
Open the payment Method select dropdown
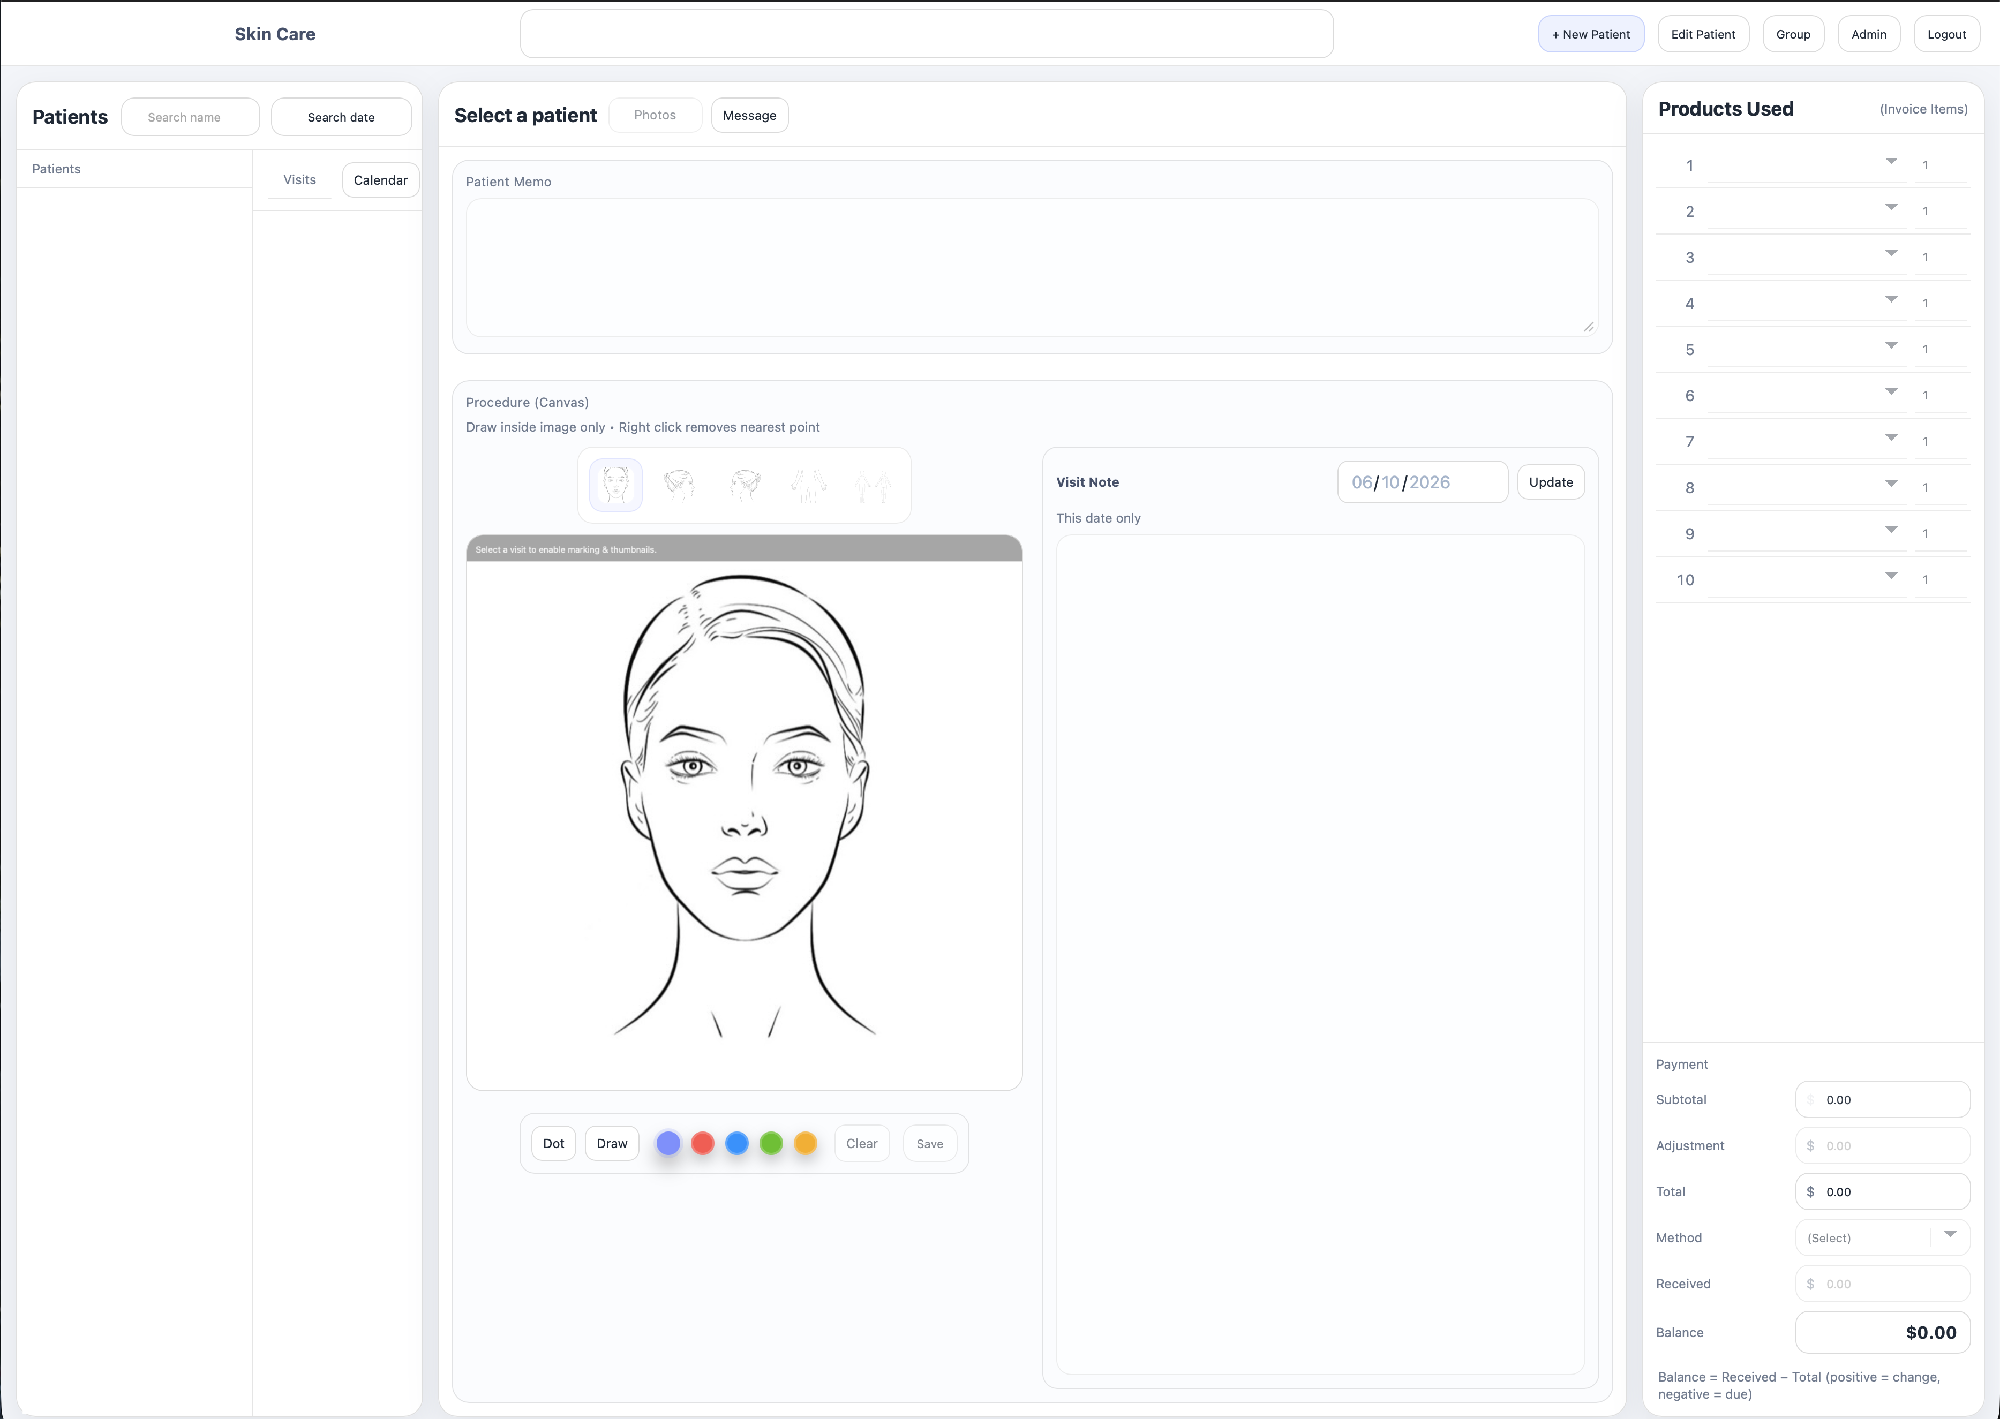[x=1883, y=1238]
